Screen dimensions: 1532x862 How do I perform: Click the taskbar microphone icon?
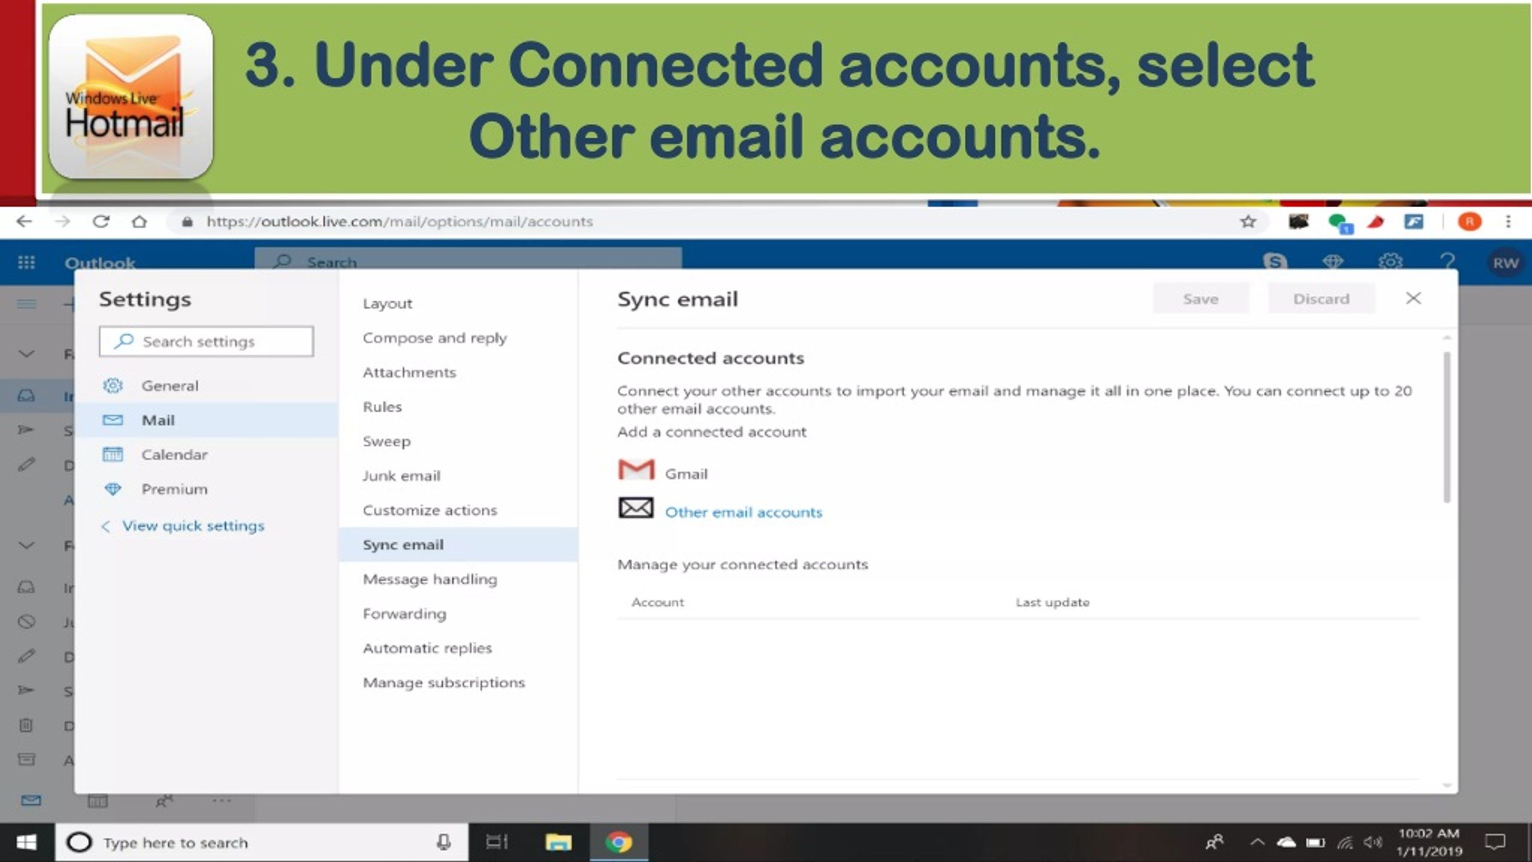[x=443, y=843]
